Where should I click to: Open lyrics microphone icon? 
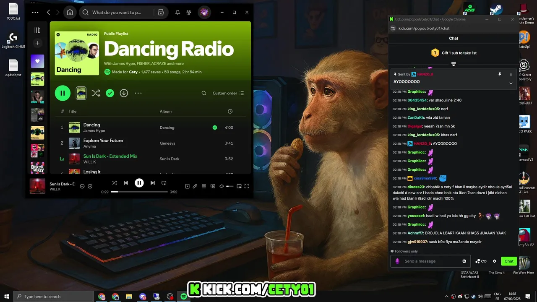click(x=195, y=186)
